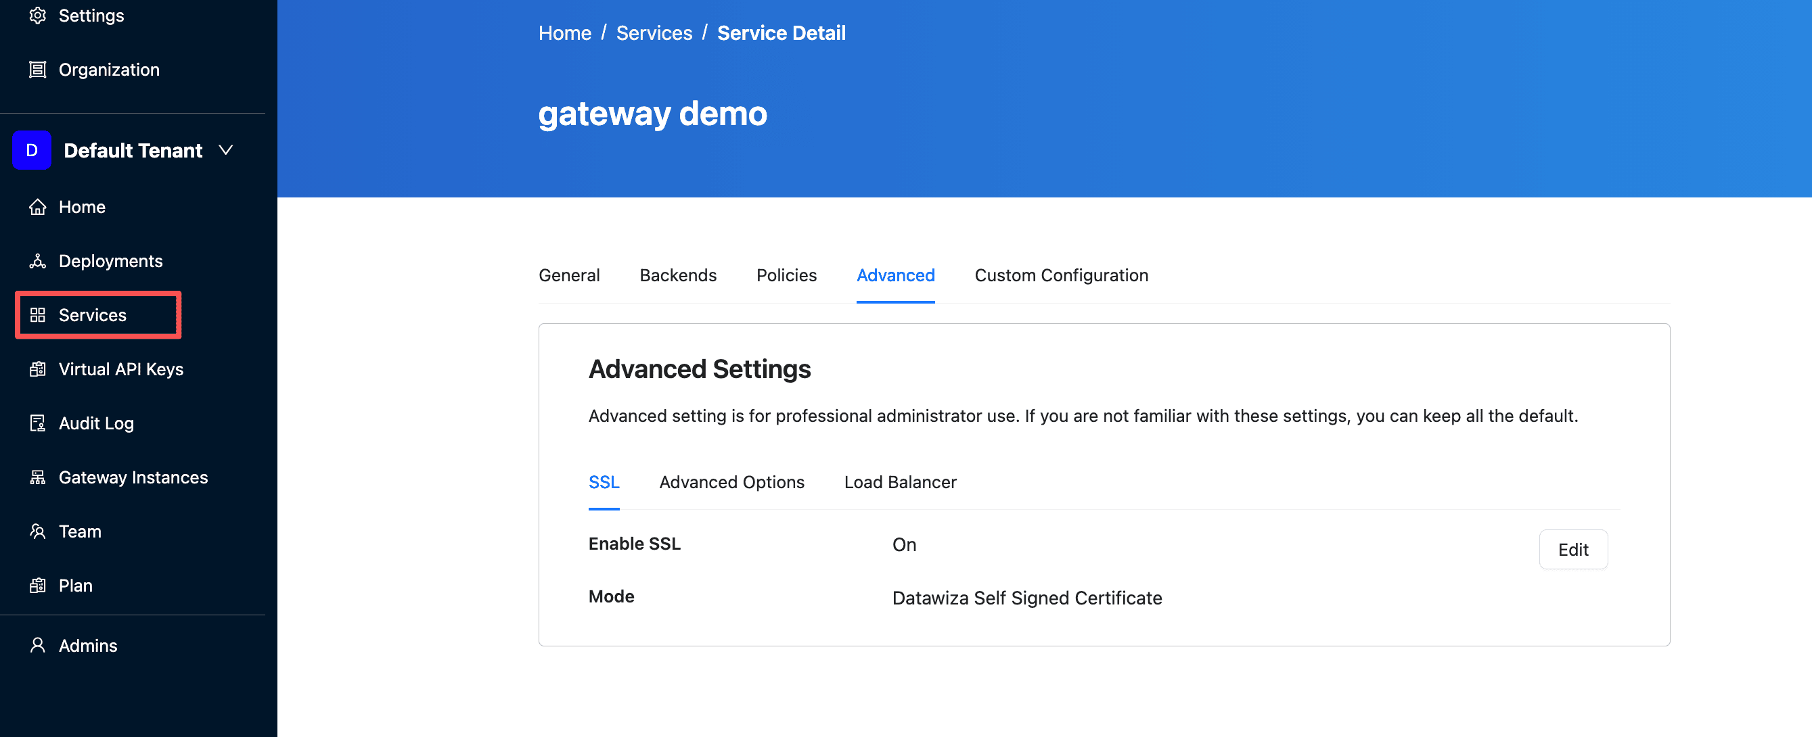Open the Deployments page
Viewport: 1812px width, 737px height.
tap(110, 262)
